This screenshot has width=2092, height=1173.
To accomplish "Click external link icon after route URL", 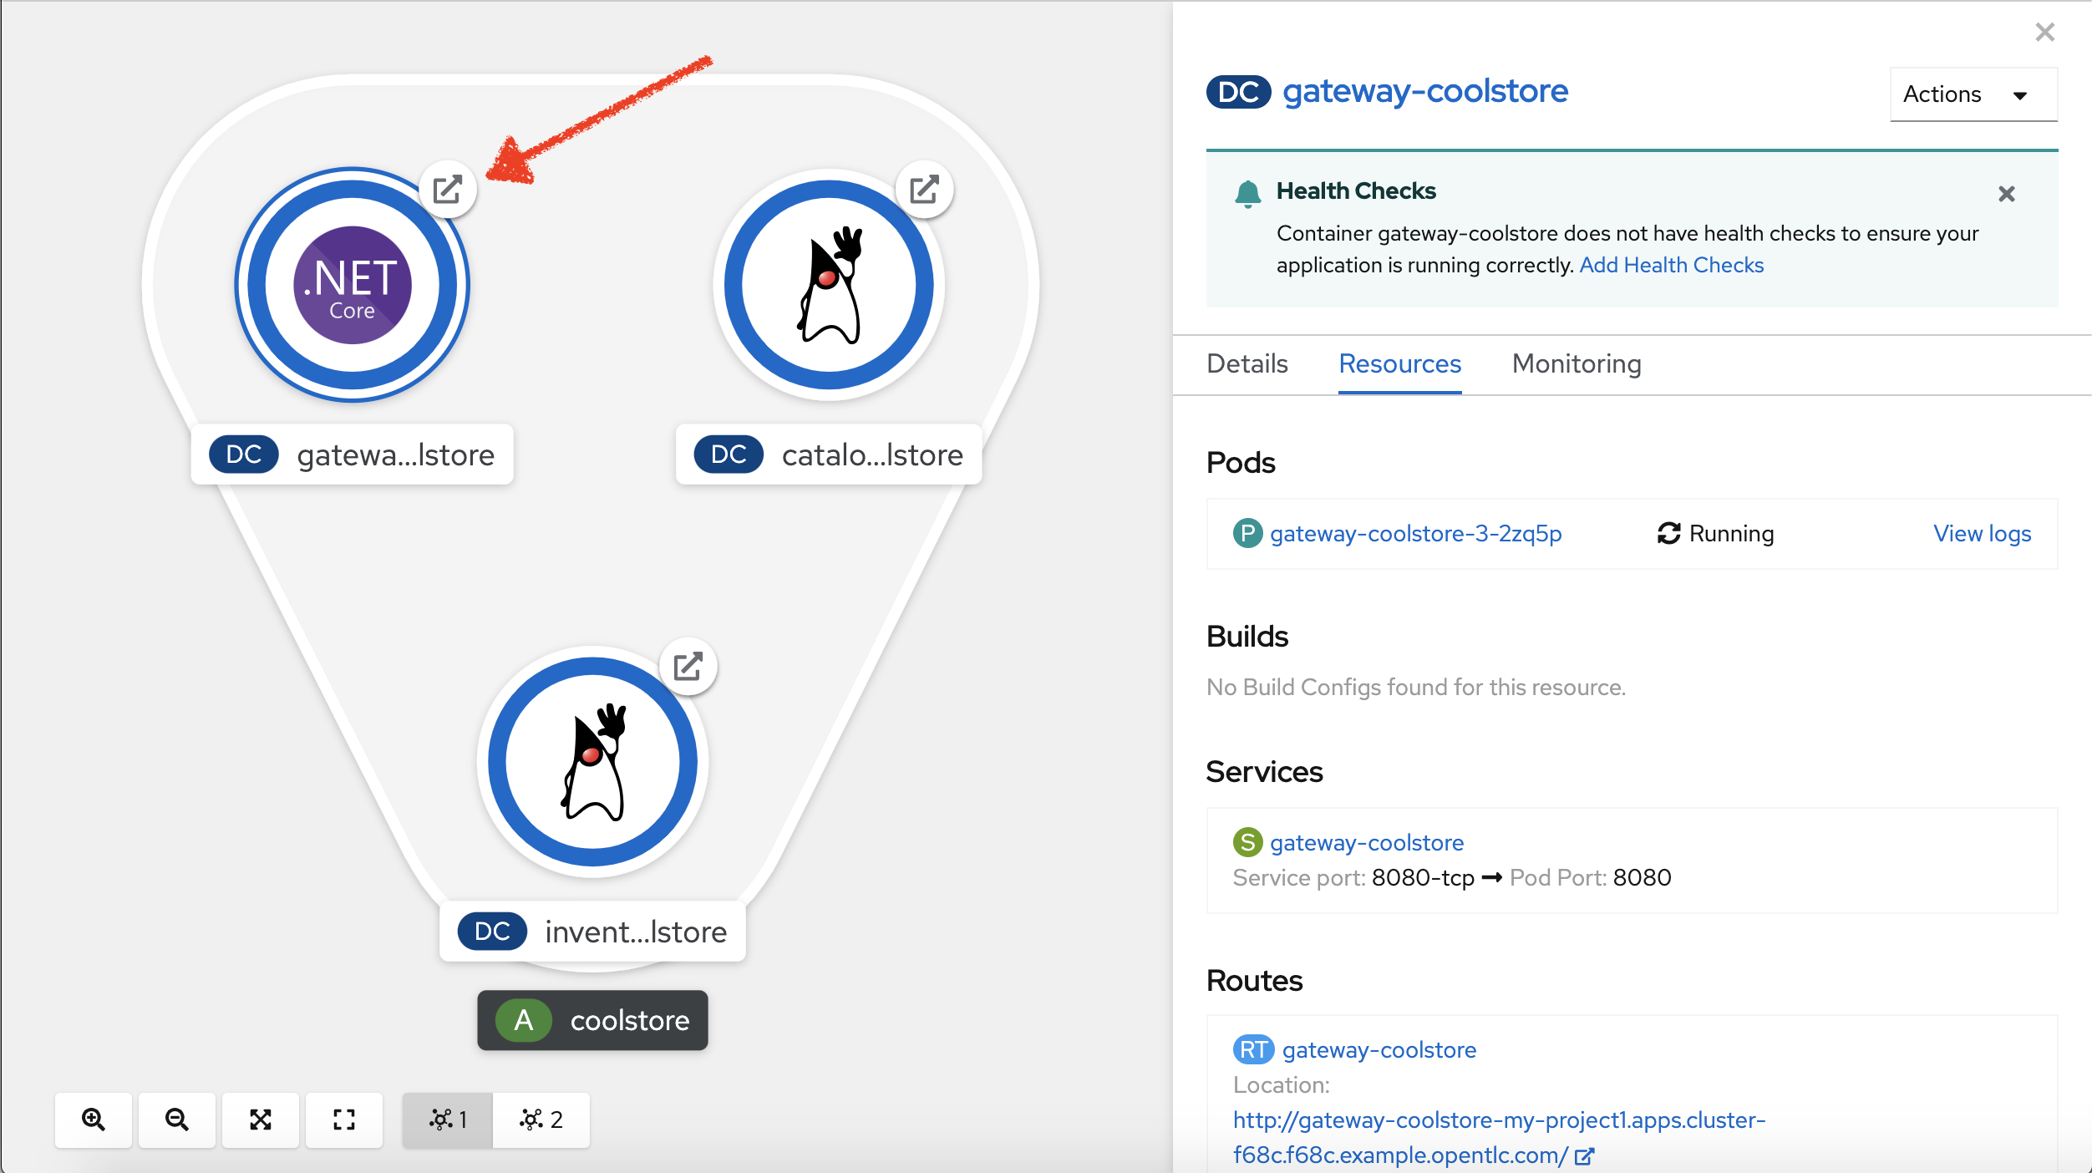I will point(1584,1156).
